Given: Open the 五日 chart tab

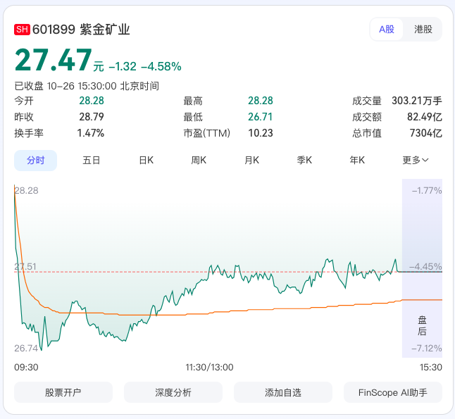Looking at the screenshot, I should pos(91,161).
